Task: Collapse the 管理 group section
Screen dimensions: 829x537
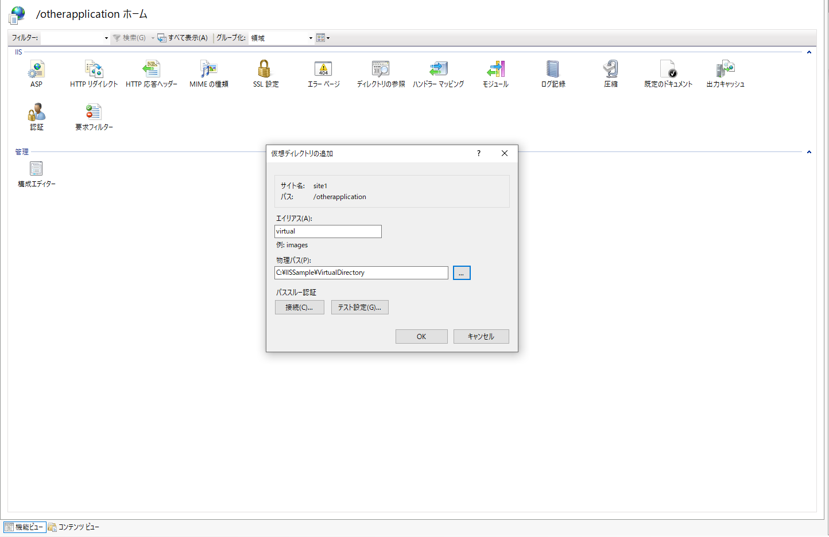Action: (809, 152)
